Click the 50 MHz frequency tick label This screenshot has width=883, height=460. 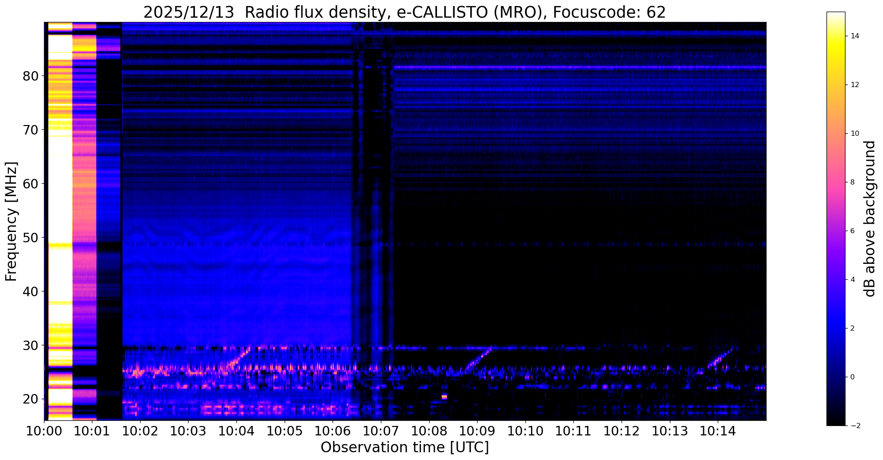coord(31,238)
